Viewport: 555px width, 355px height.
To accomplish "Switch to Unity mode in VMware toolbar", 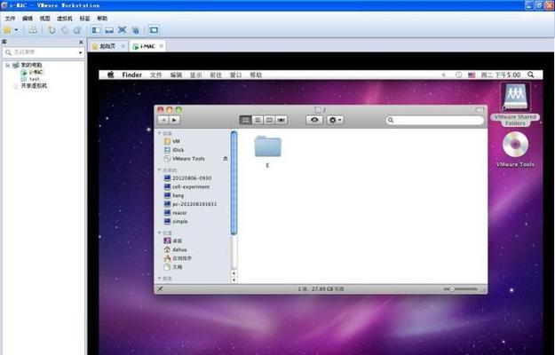I will tap(135, 30).
